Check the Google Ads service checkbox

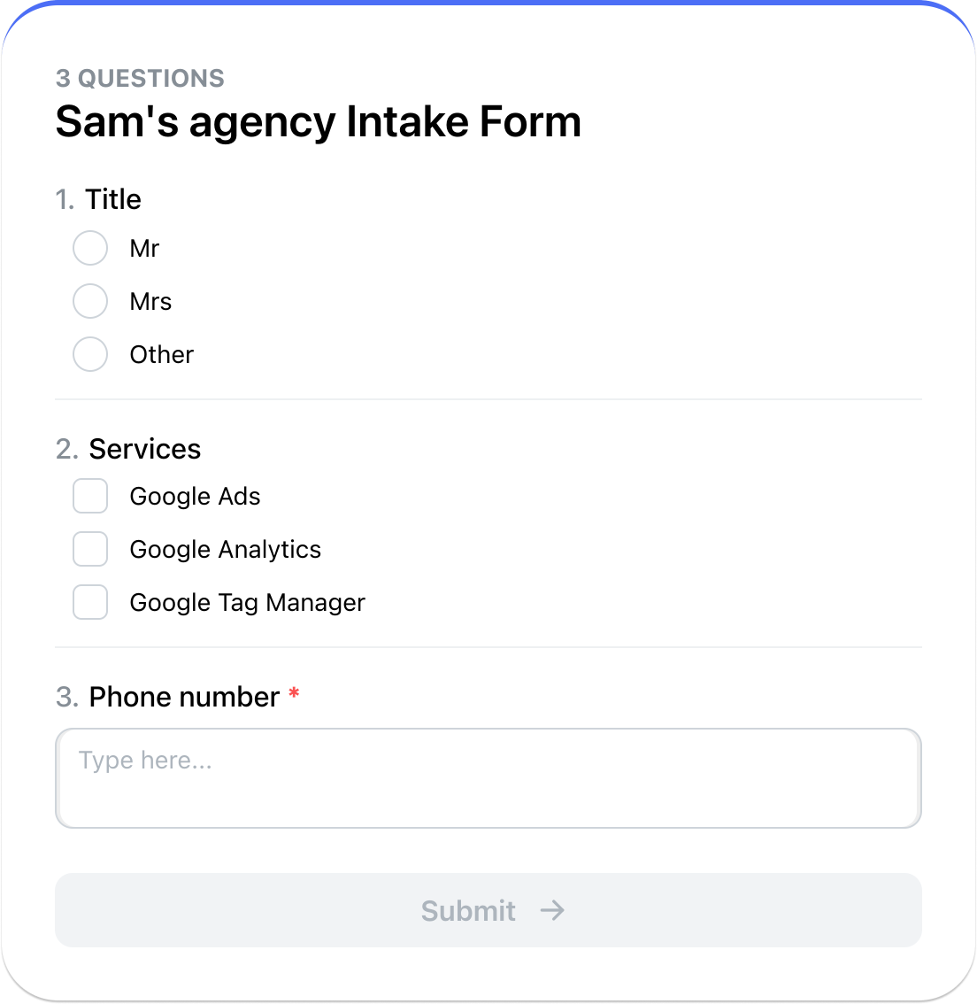(89, 496)
